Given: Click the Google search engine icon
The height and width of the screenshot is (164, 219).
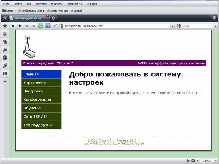Looking at the screenshot, I should pos(178,26).
